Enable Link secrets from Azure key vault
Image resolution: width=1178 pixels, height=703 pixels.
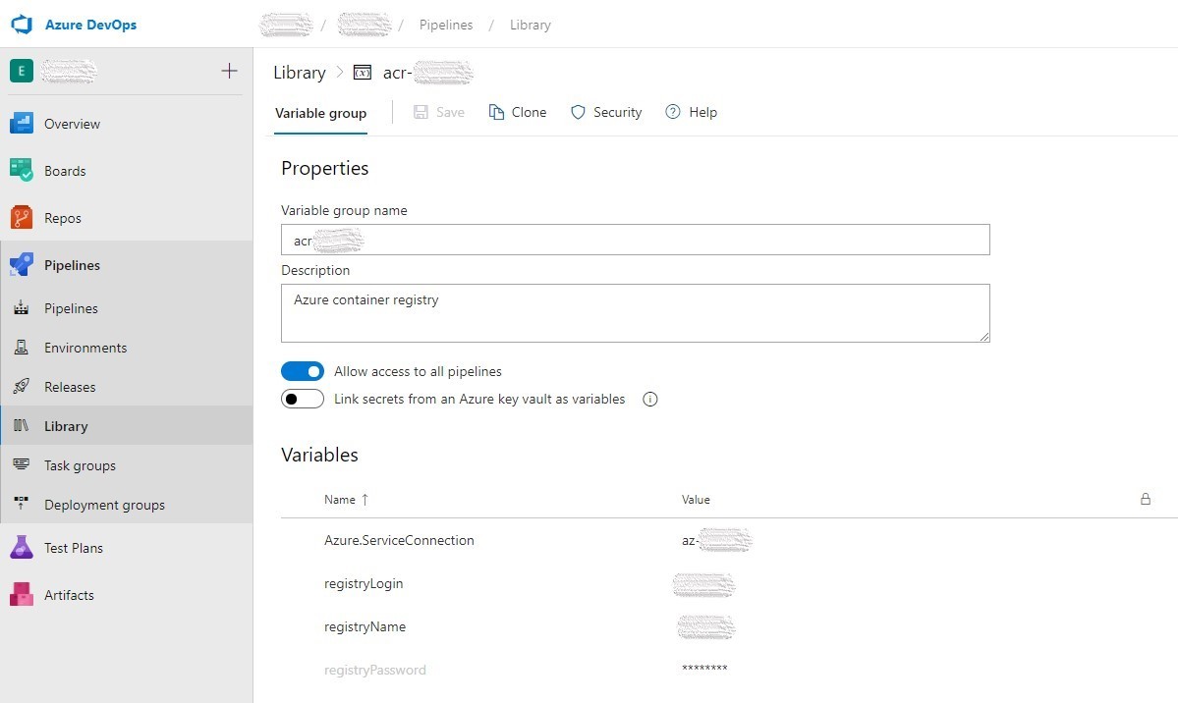(303, 400)
